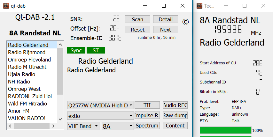
Task: Click the Used CUs value 48
Action: [259, 73]
